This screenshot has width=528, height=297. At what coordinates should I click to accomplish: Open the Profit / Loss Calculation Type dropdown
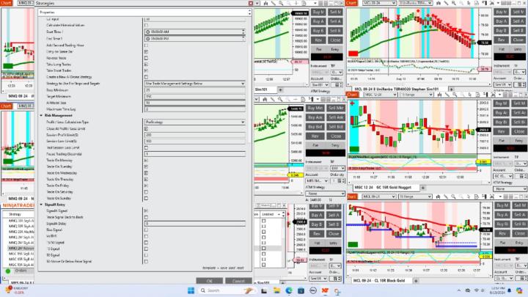click(195, 122)
